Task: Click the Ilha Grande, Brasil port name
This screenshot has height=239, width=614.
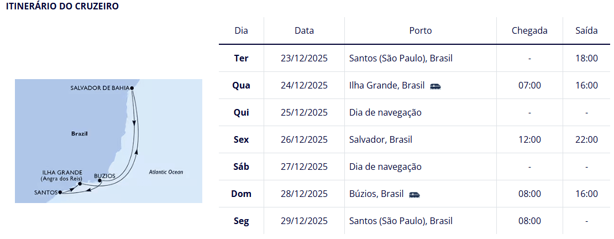Action: 387,85
